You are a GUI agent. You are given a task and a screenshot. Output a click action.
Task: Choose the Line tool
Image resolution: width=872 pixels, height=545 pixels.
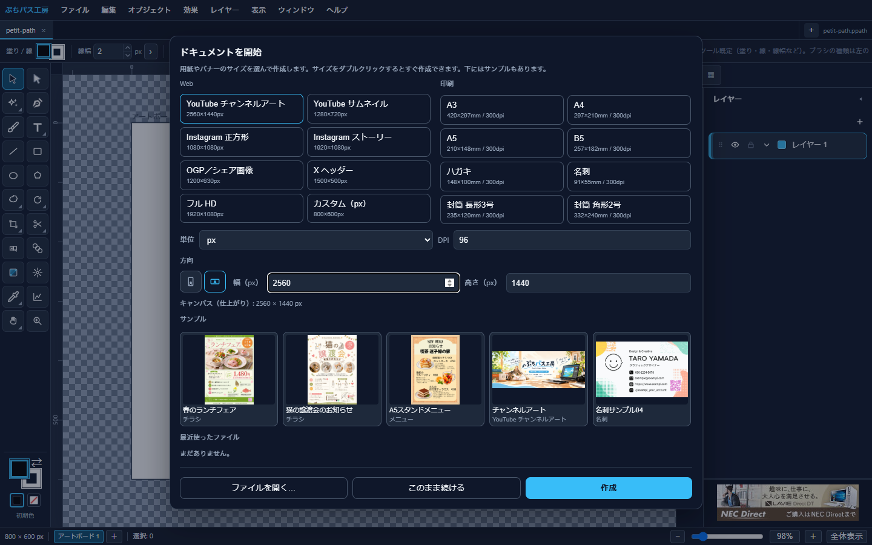click(x=13, y=151)
